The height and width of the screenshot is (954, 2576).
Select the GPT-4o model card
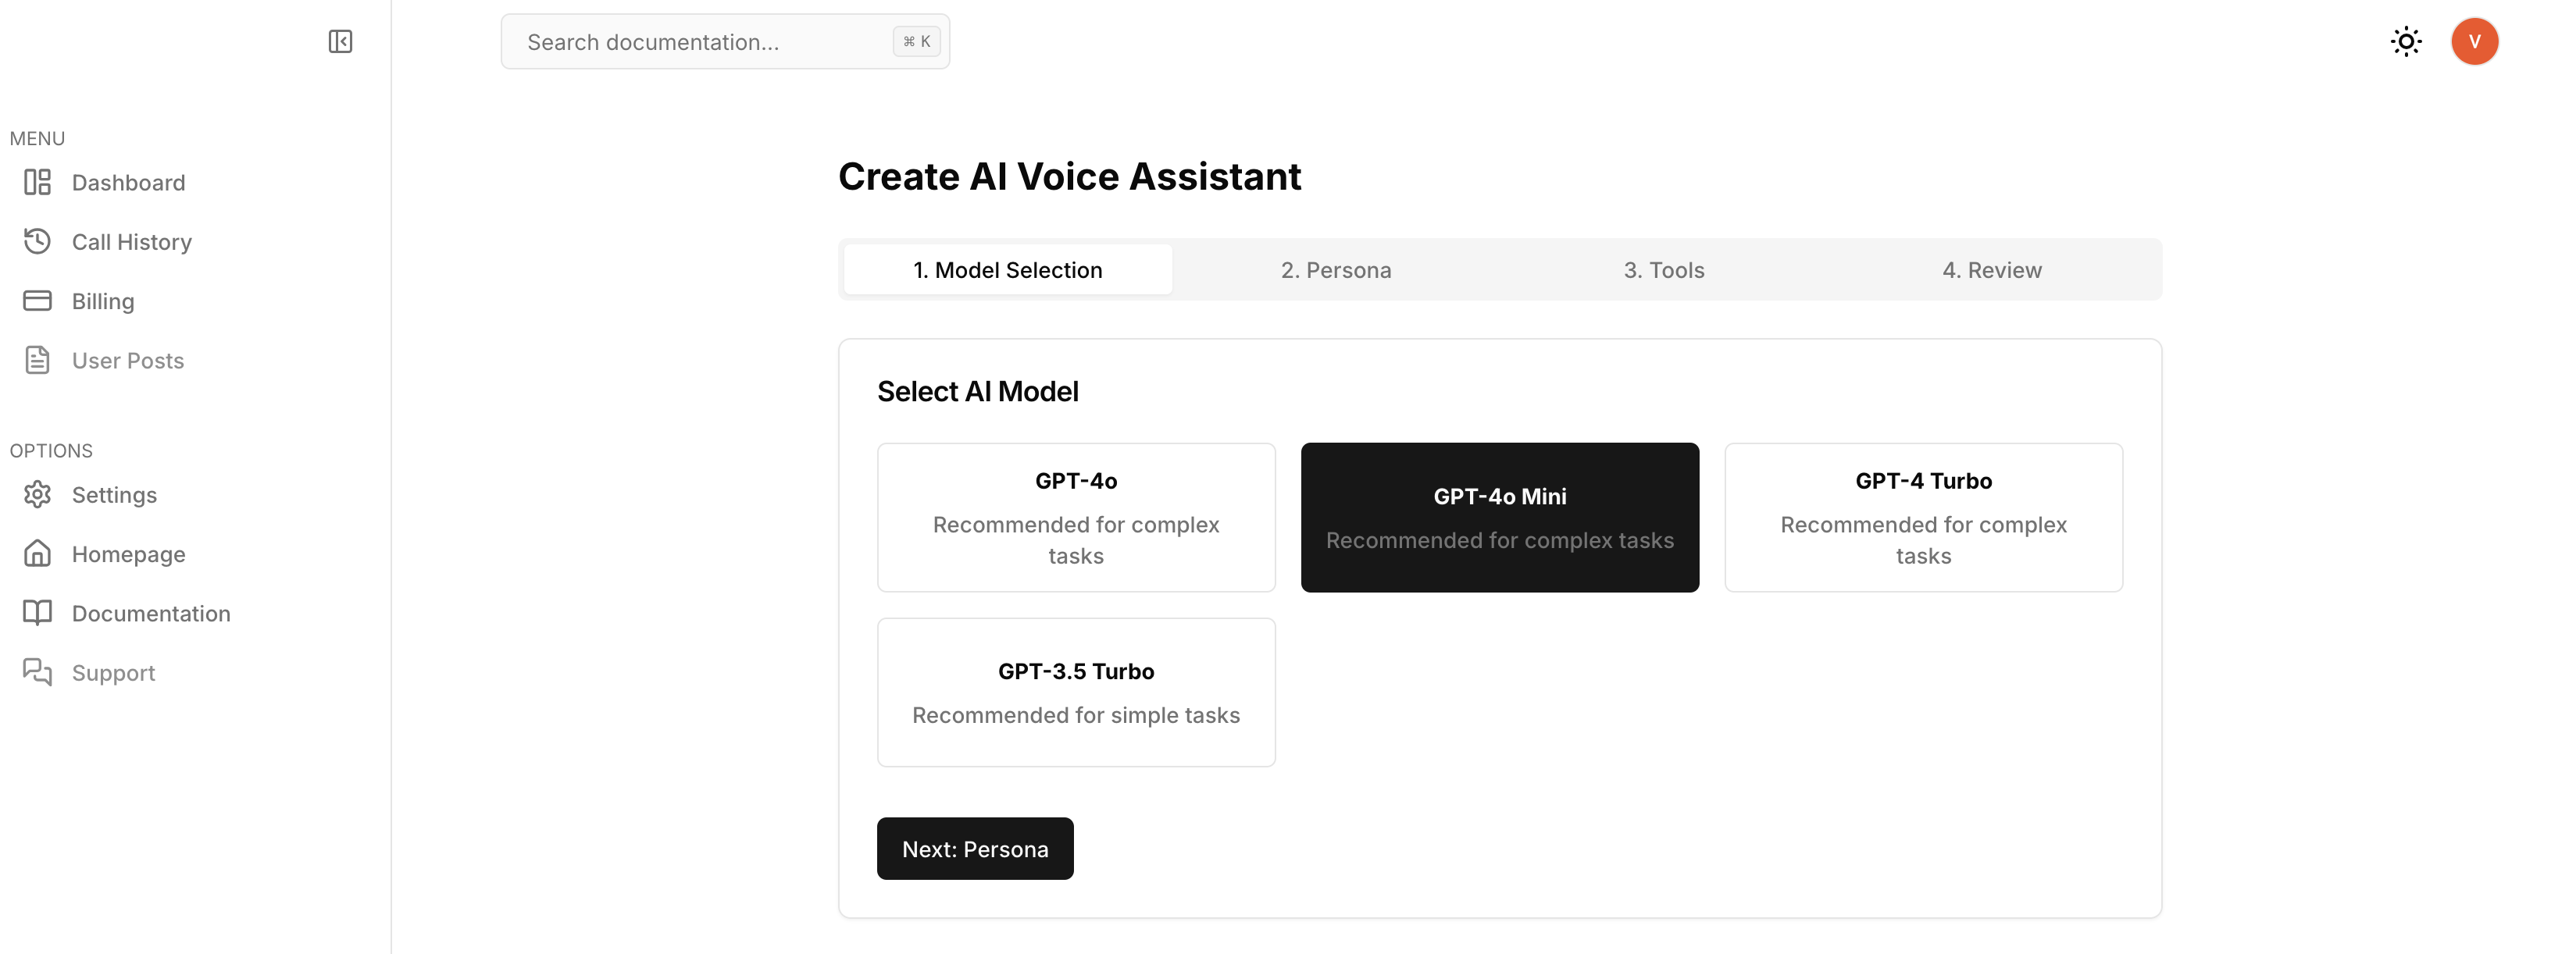(x=1076, y=517)
